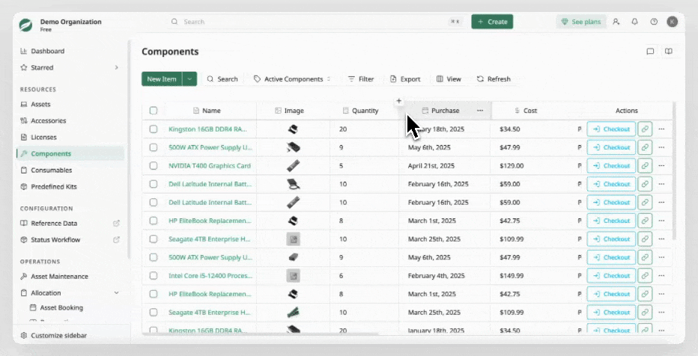Viewport: 698px width, 356px height.
Task: Check the first Seagate 4TB Enterprise row
Action: 154,239
